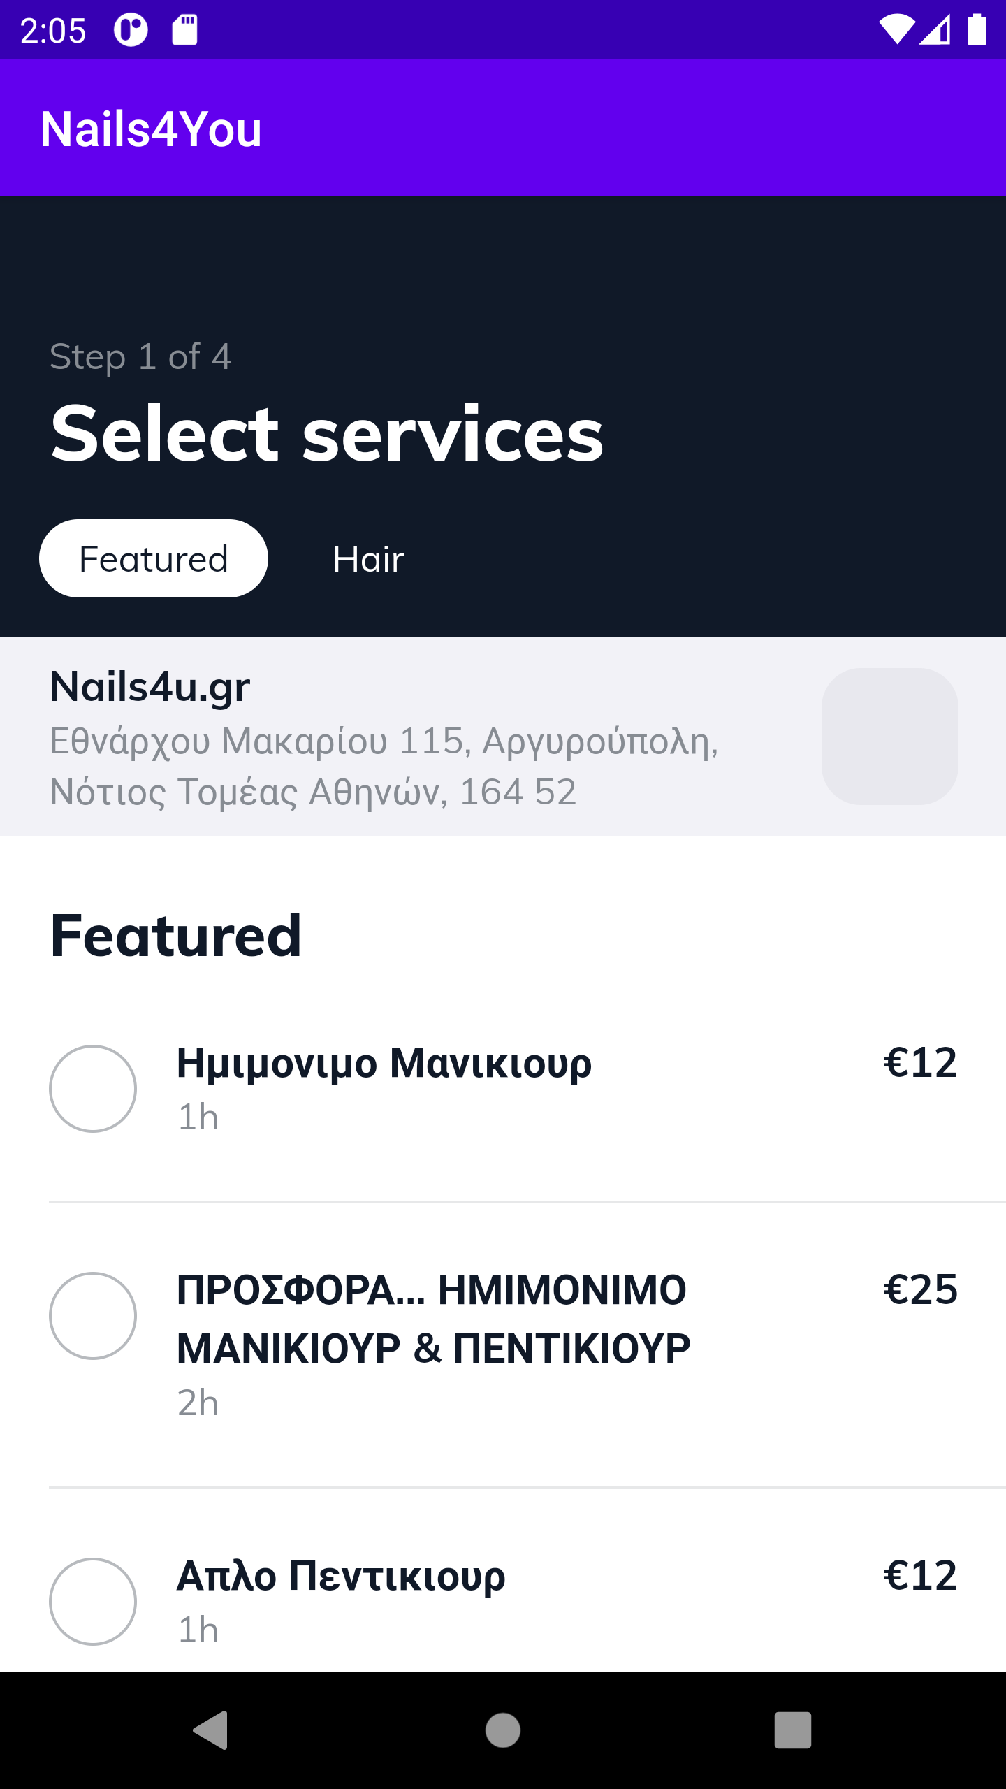Tap the Απλο Πεντικιουρ service title
This screenshot has height=1789, width=1006.
[341, 1577]
